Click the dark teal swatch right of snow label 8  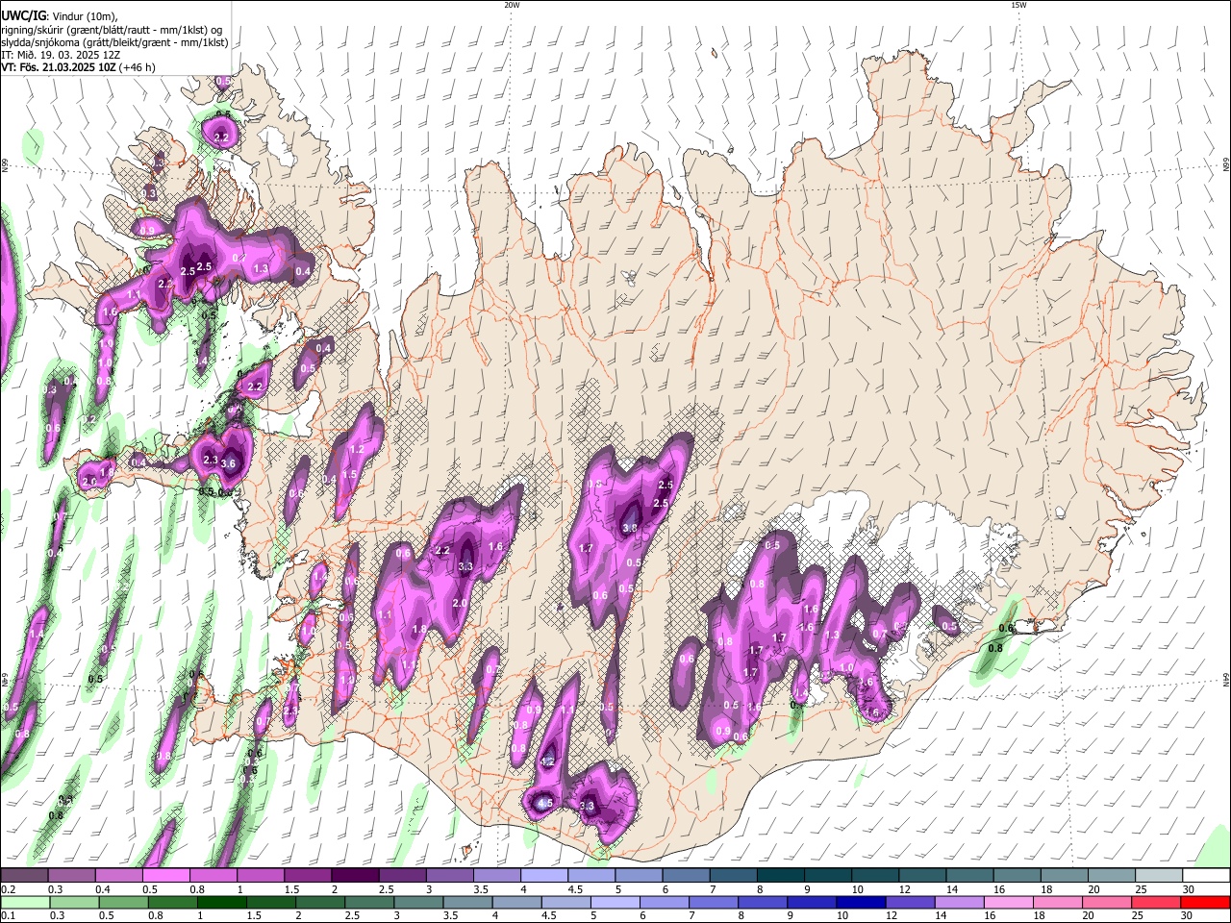[x=780, y=876]
